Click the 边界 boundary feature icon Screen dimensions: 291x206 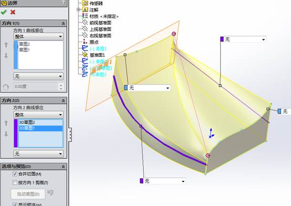pos(4,3)
